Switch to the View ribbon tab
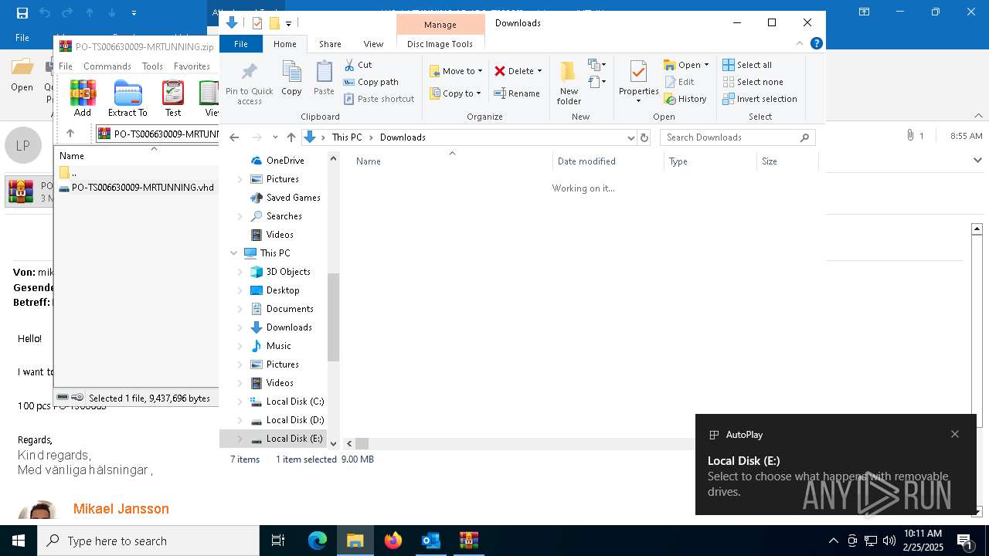Viewport: 989px width, 556px height. click(x=373, y=44)
